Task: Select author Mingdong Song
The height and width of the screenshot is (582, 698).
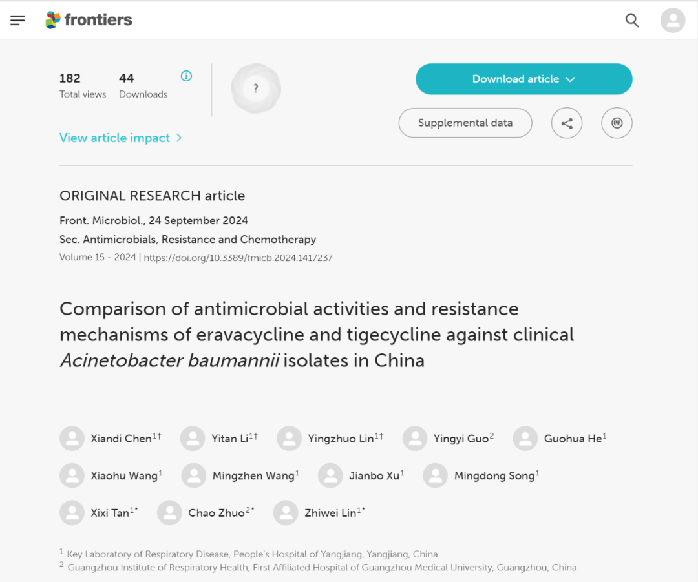Action: (494, 475)
